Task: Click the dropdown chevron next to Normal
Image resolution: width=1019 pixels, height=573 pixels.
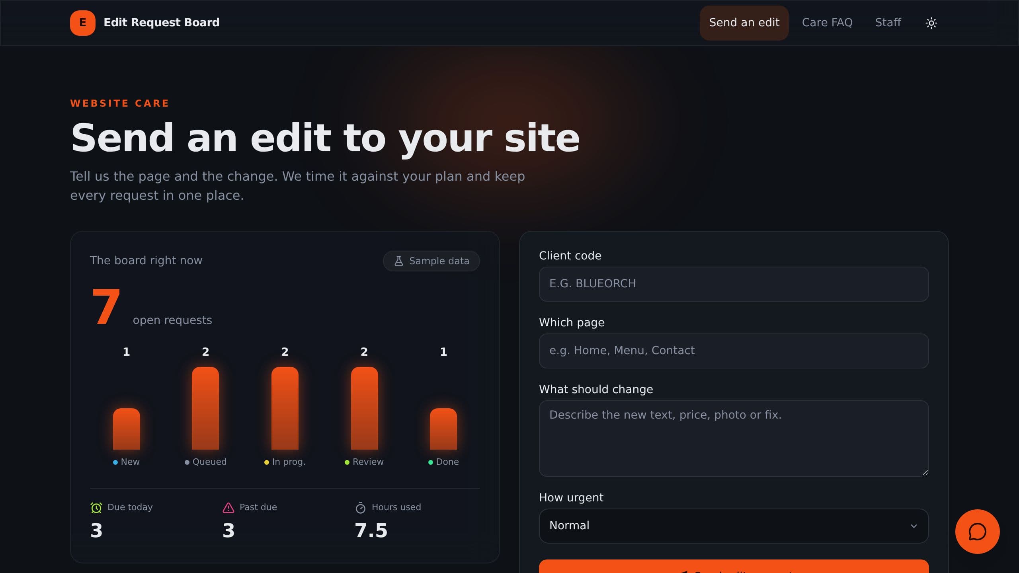Action: (914, 526)
